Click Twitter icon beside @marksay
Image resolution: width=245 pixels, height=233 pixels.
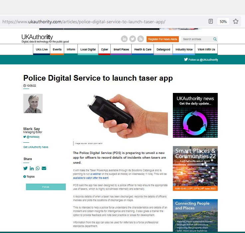tap(25, 137)
